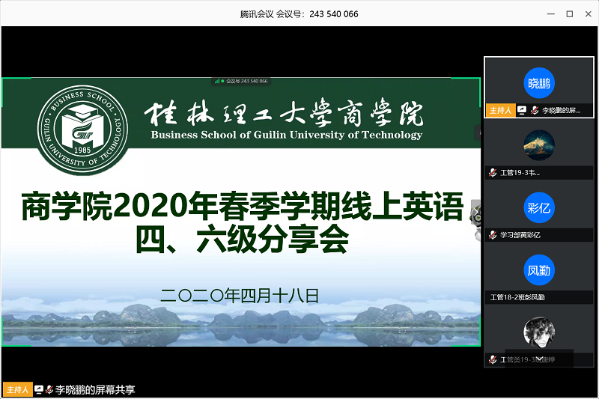Click the black-and-white portrait avatar at bottom
The height and width of the screenshot is (399, 599).
tap(539, 332)
